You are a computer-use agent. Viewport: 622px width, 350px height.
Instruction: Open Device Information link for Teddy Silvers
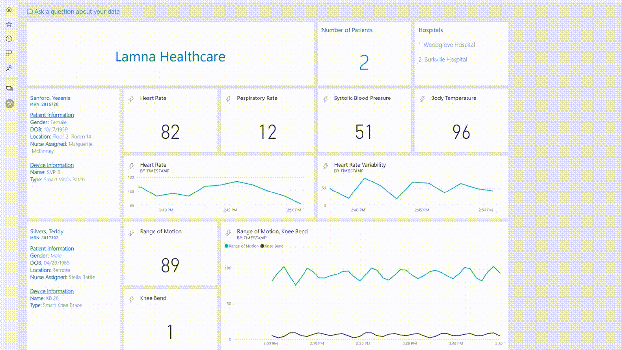(x=52, y=291)
